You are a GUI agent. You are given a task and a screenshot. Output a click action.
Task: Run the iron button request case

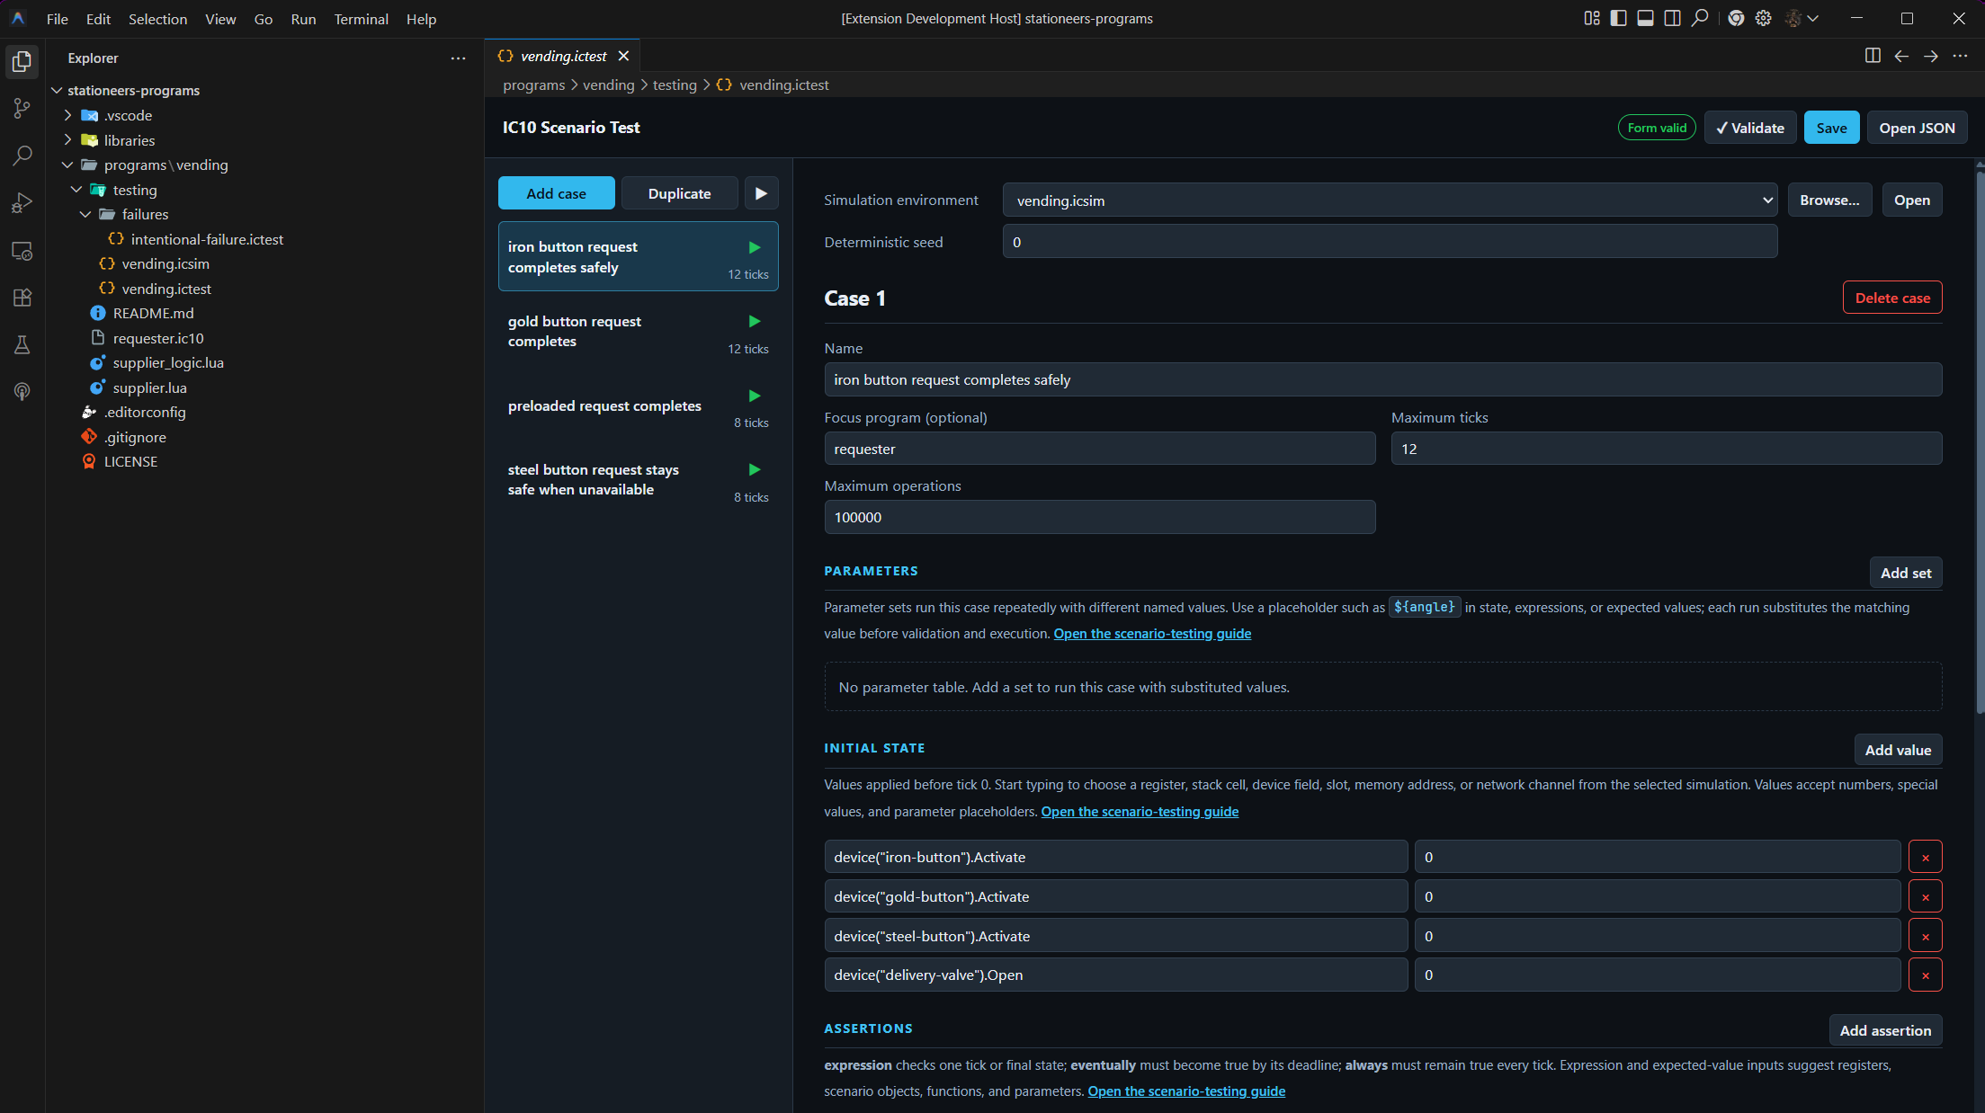(755, 247)
